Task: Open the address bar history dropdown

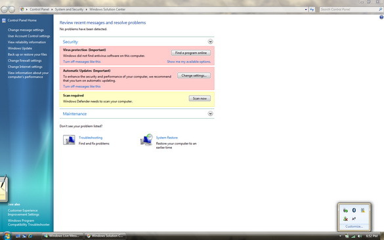Action: coord(306,10)
